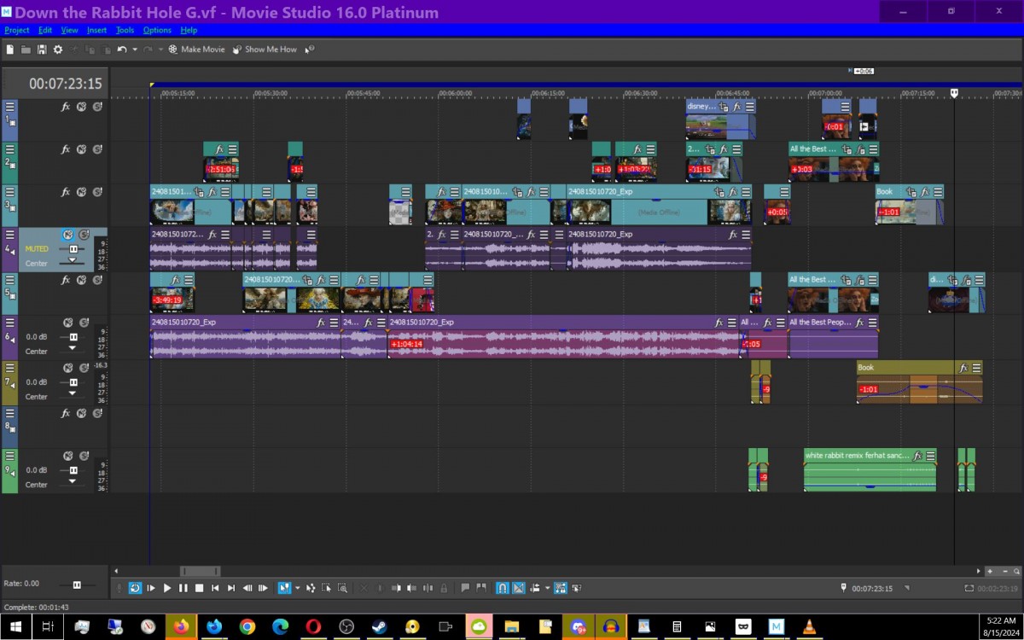This screenshot has width=1024, height=640.
Task: Stop playback in transport bar
Action: tap(199, 588)
